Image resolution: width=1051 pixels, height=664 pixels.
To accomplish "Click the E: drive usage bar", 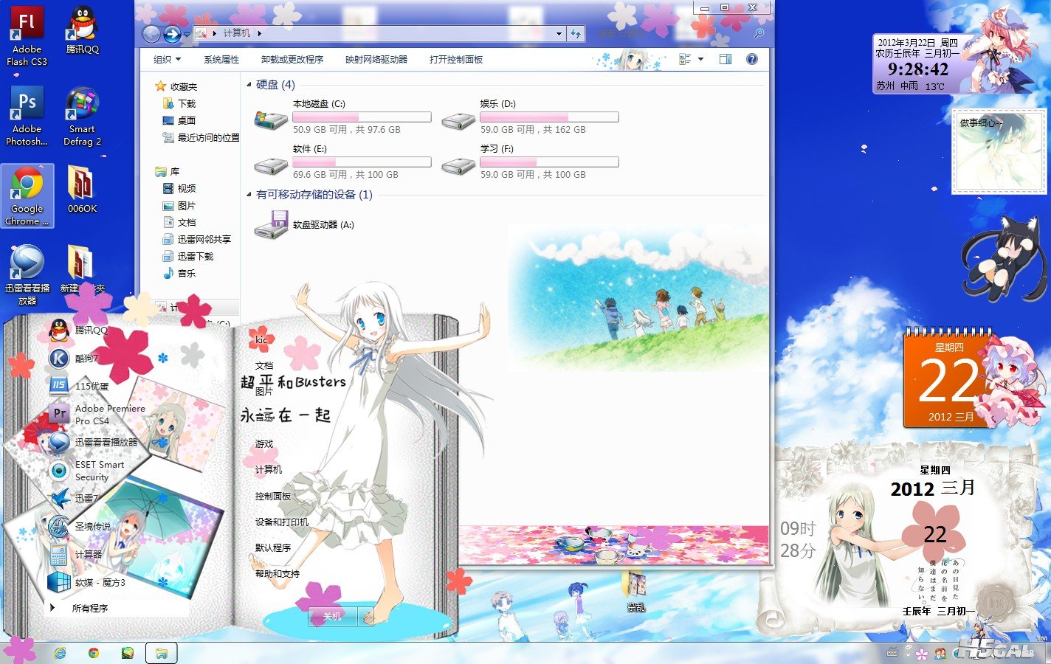I will pos(362,162).
